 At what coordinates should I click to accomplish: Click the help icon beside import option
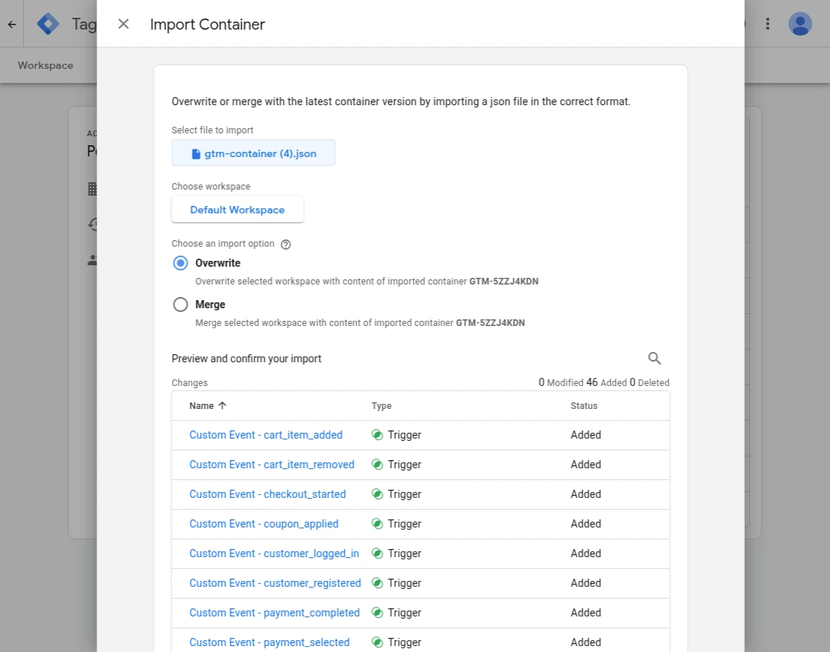tap(286, 244)
